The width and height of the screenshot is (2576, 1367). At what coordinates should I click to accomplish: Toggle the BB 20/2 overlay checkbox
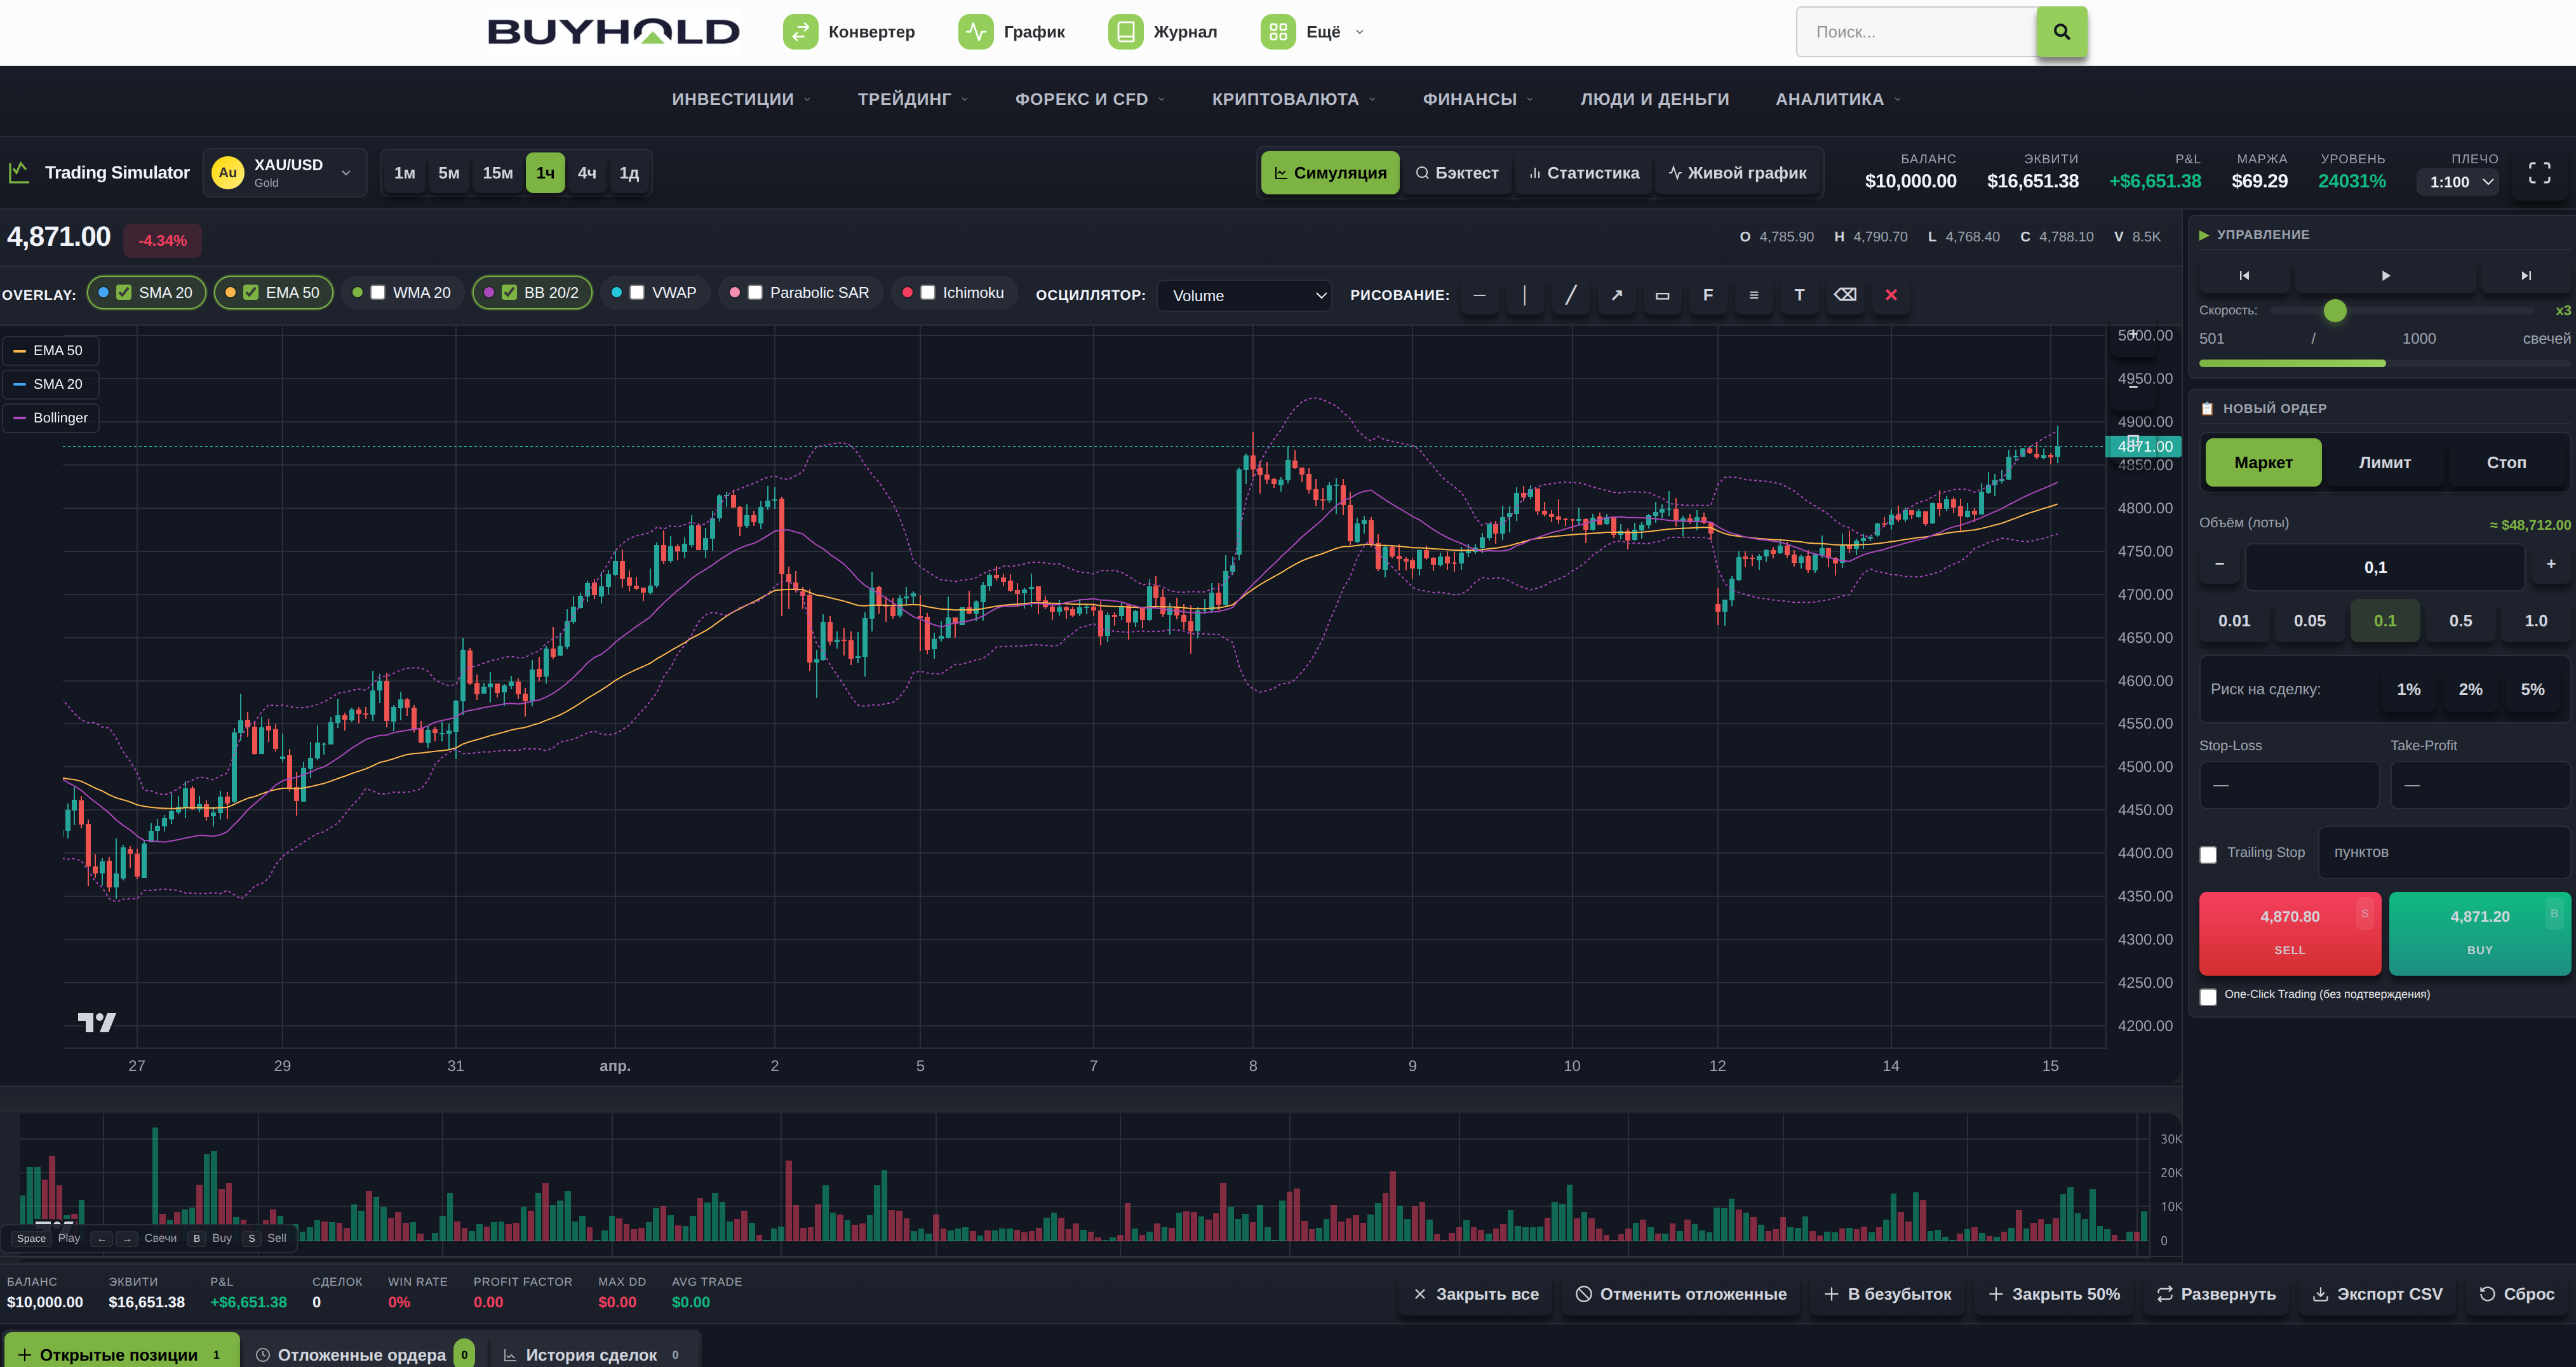point(509,293)
